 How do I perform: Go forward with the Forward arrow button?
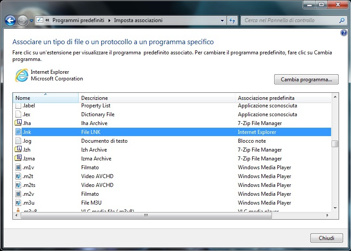click(23, 21)
